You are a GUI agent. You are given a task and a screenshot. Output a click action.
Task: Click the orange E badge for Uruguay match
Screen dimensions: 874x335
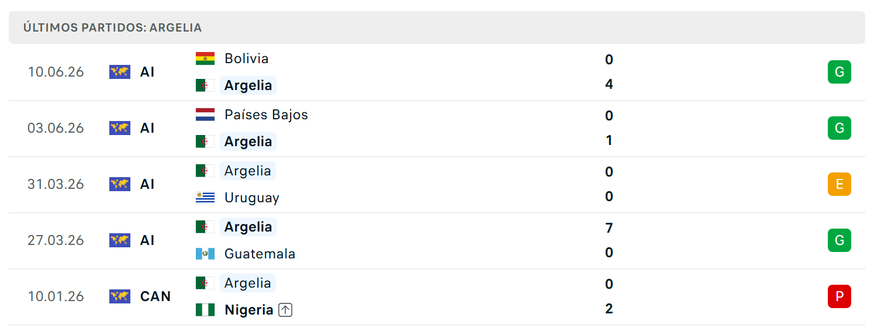pyautogui.click(x=839, y=184)
